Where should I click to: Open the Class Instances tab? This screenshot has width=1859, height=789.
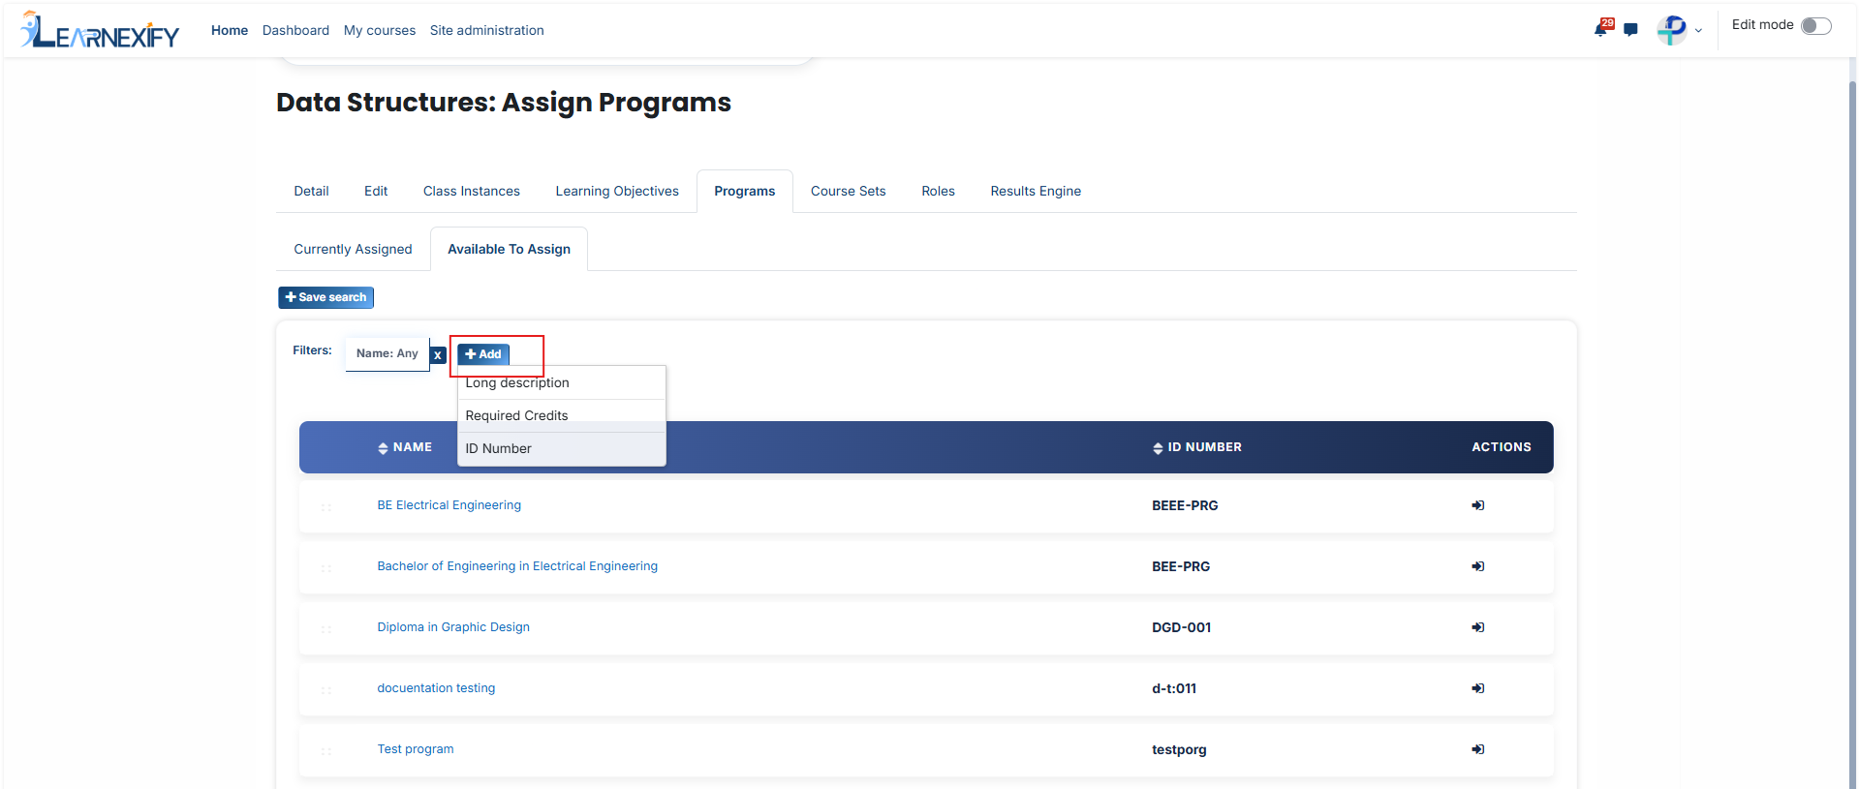coord(472,191)
